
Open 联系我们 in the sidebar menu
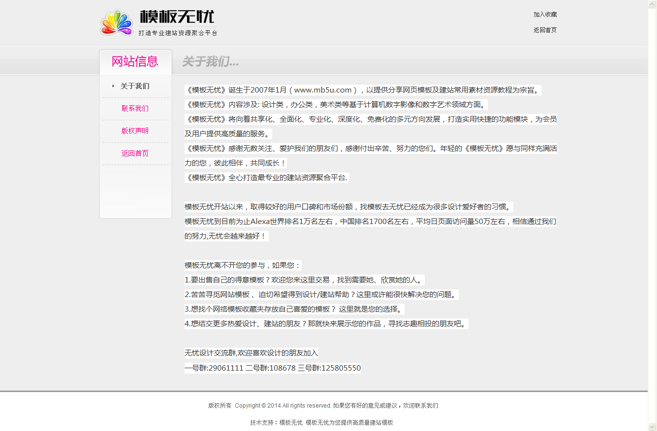coord(135,109)
